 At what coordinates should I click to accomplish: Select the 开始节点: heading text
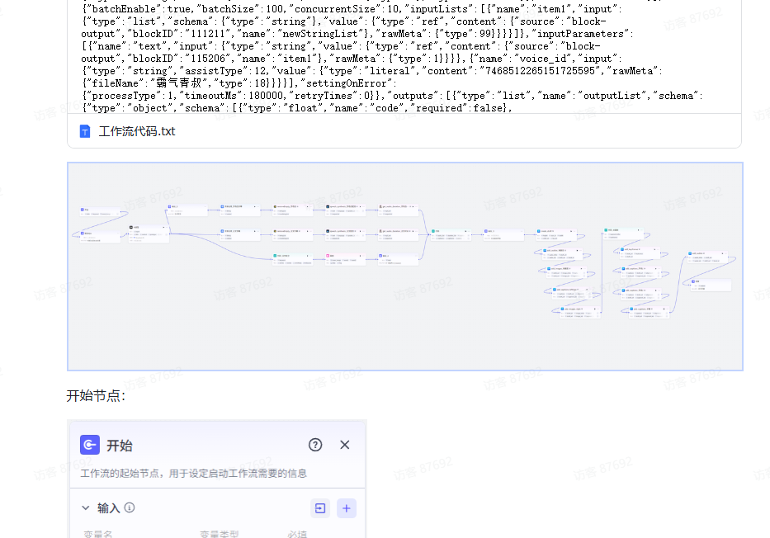(x=96, y=395)
